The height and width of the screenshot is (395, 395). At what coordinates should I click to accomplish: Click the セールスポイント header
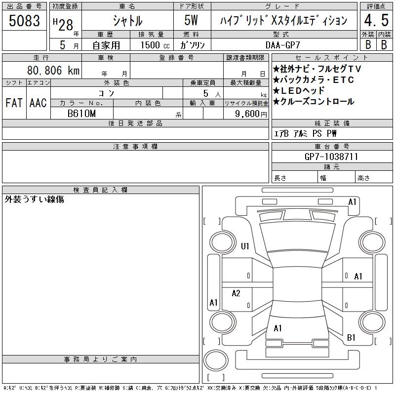click(332, 58)
